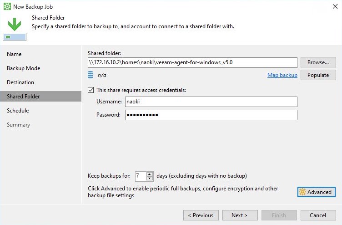
Task: Proceed with the Next button
Action: (x=240, y=215)
